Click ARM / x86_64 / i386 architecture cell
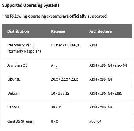Image resolution: width=134 pixels, height=131 pixels. pos(106,93)
